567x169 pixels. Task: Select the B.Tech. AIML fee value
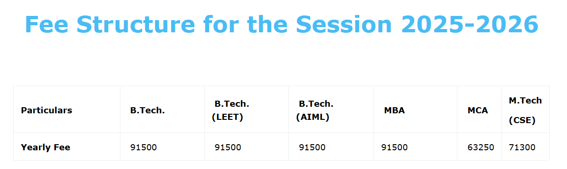312,147
